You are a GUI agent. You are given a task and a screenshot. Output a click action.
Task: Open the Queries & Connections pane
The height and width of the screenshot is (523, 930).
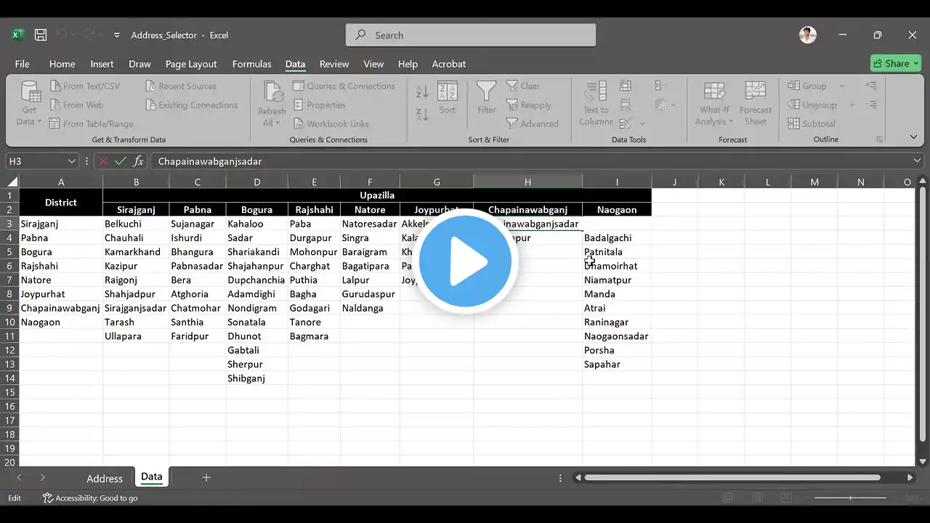click(x=344, y=86)
